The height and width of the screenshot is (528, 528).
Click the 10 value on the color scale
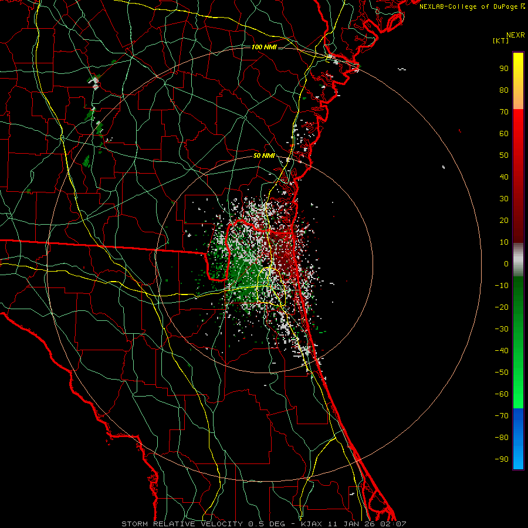504,242
